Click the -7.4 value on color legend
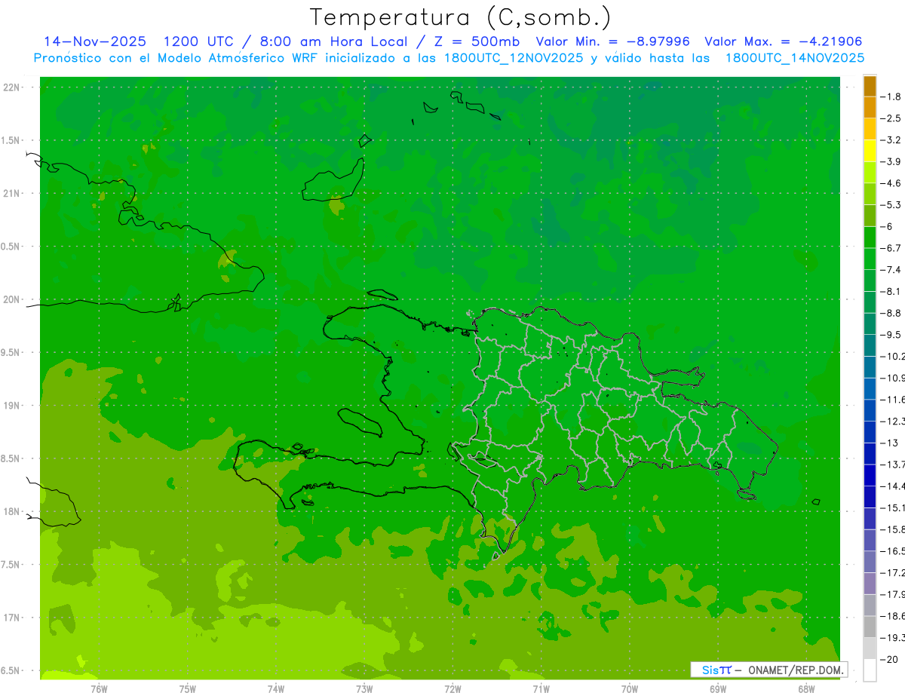This screenshot has width=905, height=699. coord(891,269)
